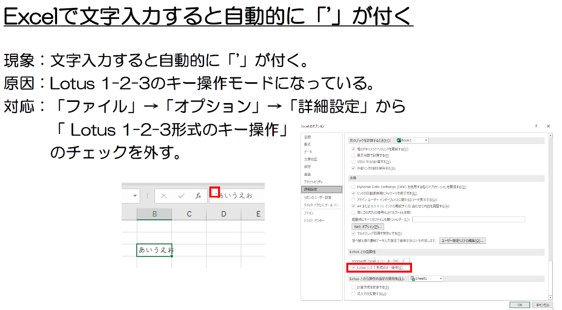The height and width of the screenshot is (310, 562).
Task: Click the cell containing あいうえお
Action: pyautogui.click(x=154, y=250)
